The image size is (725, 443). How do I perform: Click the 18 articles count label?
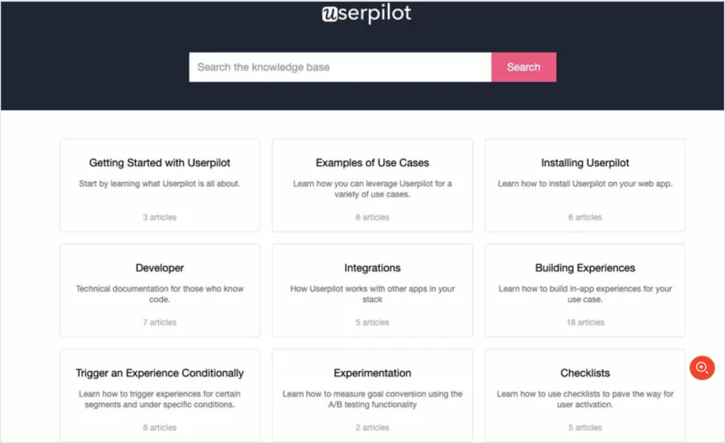(585, 323)
